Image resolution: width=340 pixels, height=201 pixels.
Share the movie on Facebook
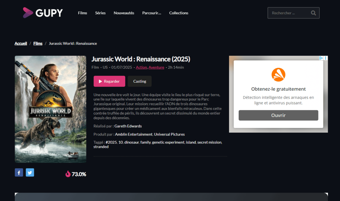point(19,172)
